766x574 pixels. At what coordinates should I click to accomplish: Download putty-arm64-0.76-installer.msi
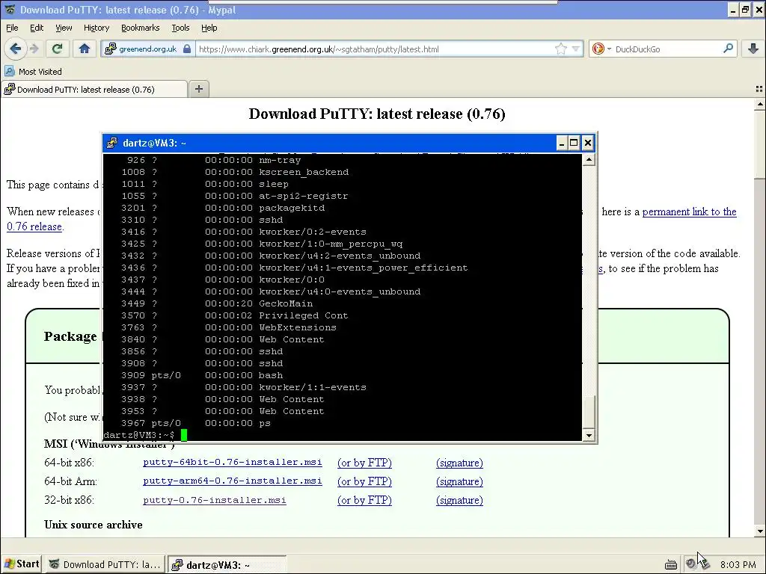coord(233,481)
